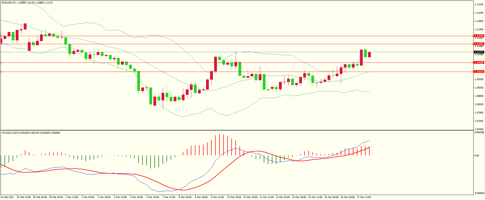
Task: Click the red 1.11602 price level tag
Action: click(x=479, y=44)
